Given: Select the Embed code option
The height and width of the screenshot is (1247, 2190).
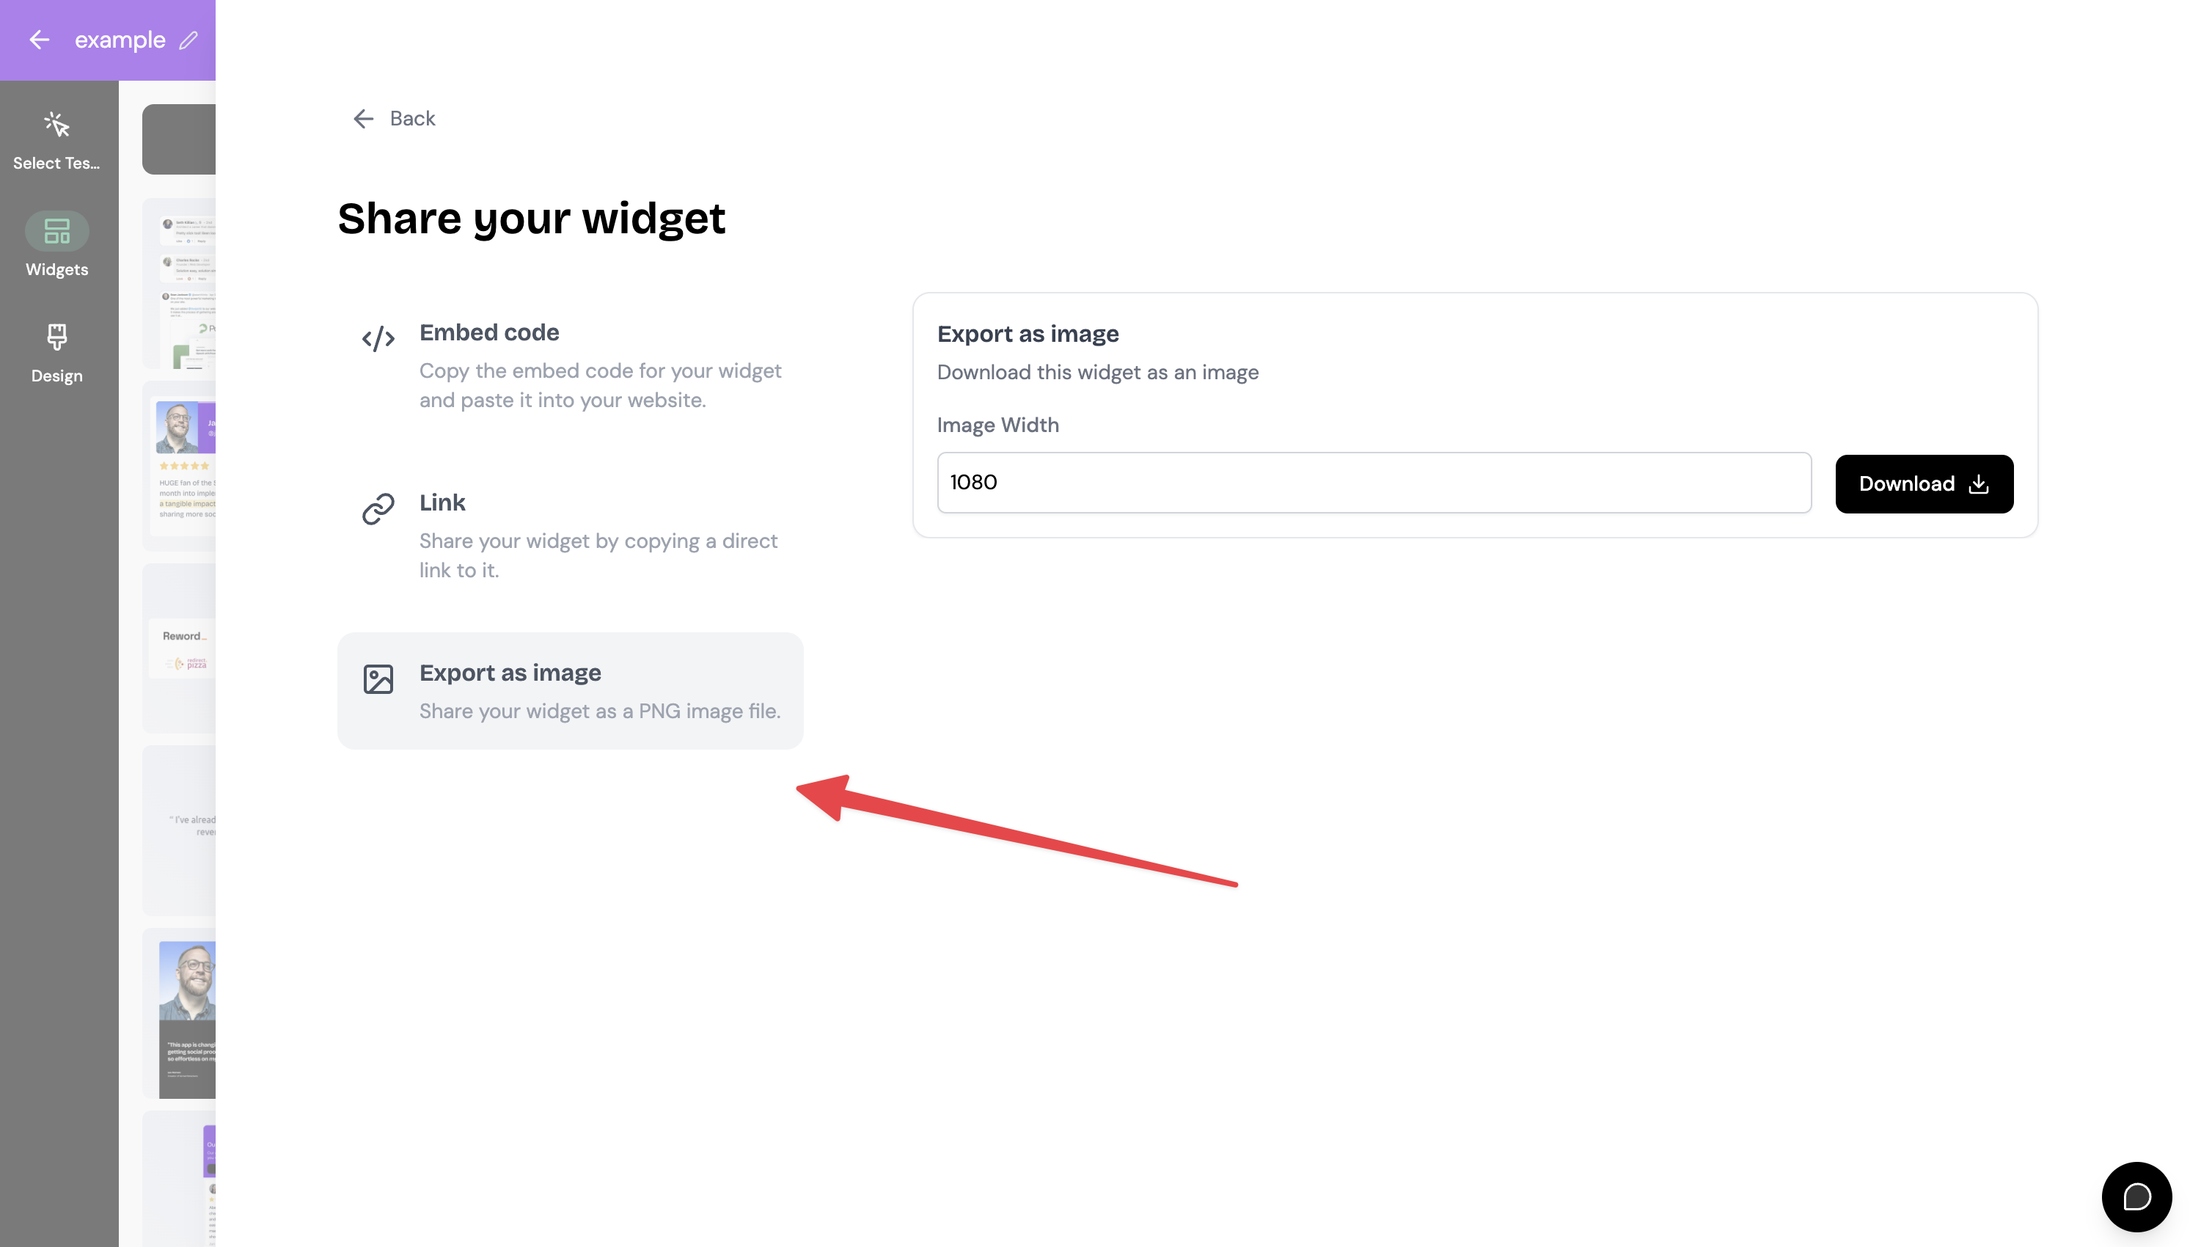Looking at the screenshot, I should point(570,366).
